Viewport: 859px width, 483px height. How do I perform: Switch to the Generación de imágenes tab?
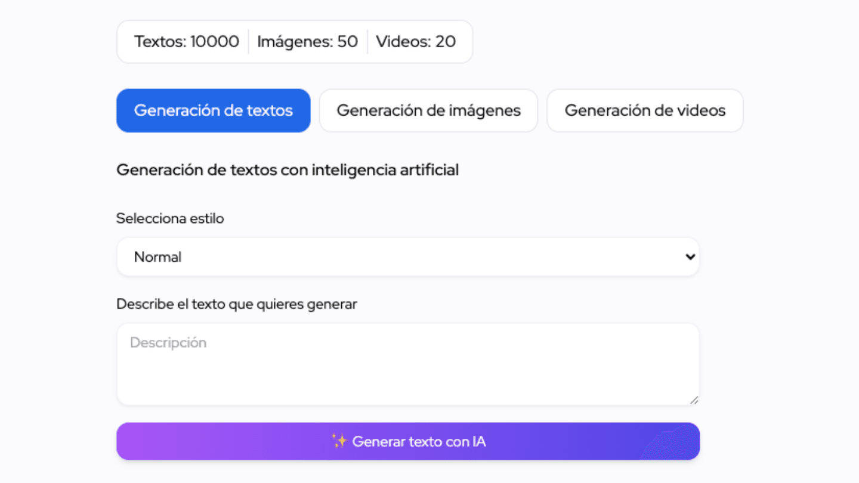point(428,110)
